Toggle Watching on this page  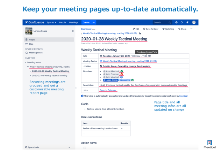pos(168,29)
